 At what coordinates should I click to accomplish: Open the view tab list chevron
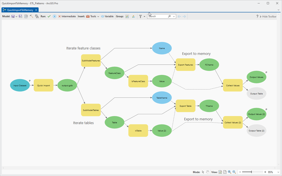(x=278, y=10)
